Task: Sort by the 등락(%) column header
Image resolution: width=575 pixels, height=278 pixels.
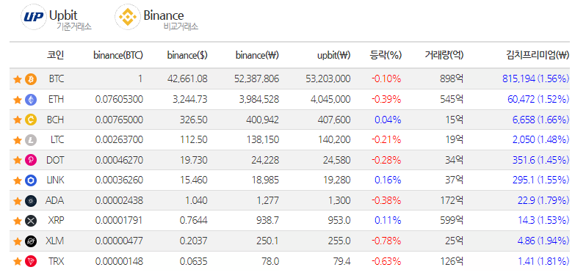Action: (x=386, y=55)
